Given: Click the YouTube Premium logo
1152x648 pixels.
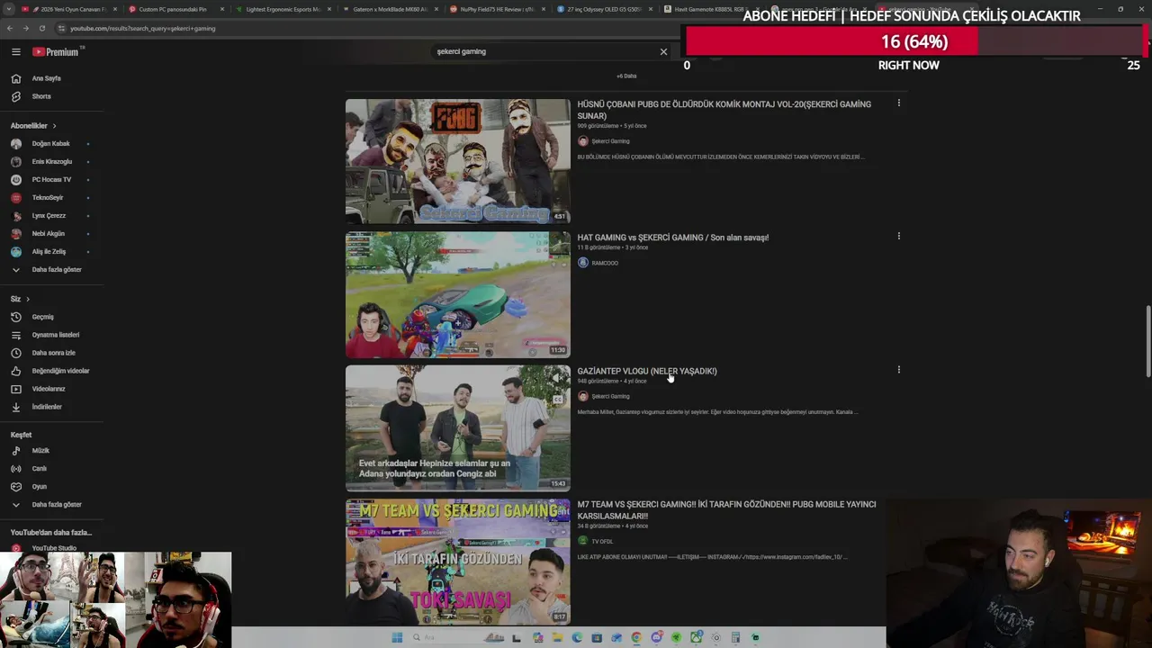Looking at the screenshot, I should pos(56,52).
